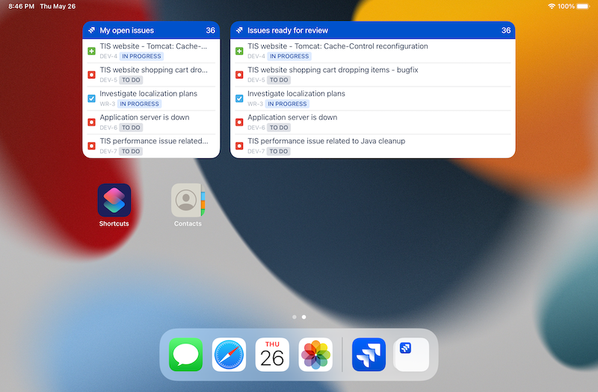The image size is (598, 392).
Task: Open 'Application server is down' in Issues ready for review
Action: [292, 117]
